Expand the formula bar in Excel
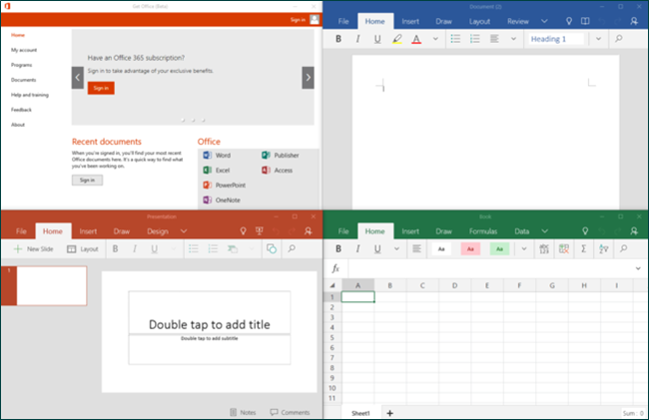This screenshot has width=649, height=420. [638, 268]
